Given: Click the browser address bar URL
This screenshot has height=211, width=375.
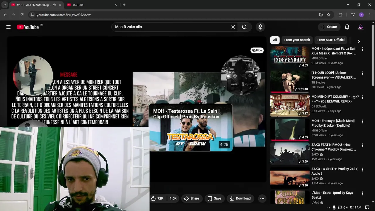Looking at the screenshot, I should coord(64,15).
